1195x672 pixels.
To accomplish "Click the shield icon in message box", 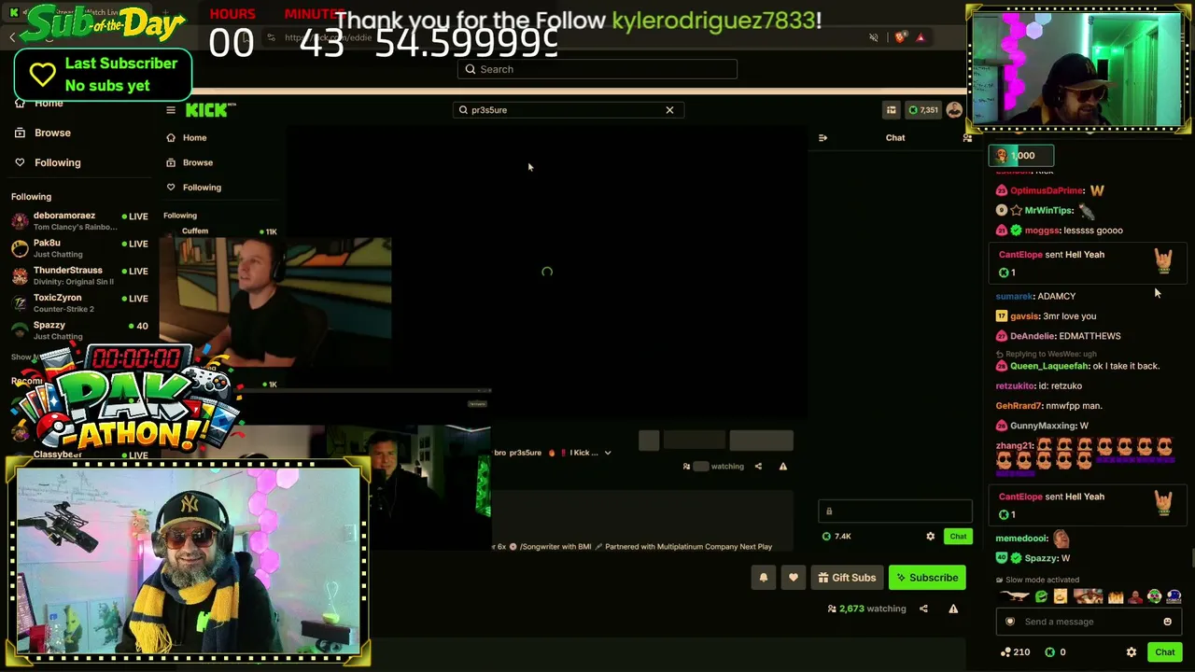I will click(x=1009, y=622).
